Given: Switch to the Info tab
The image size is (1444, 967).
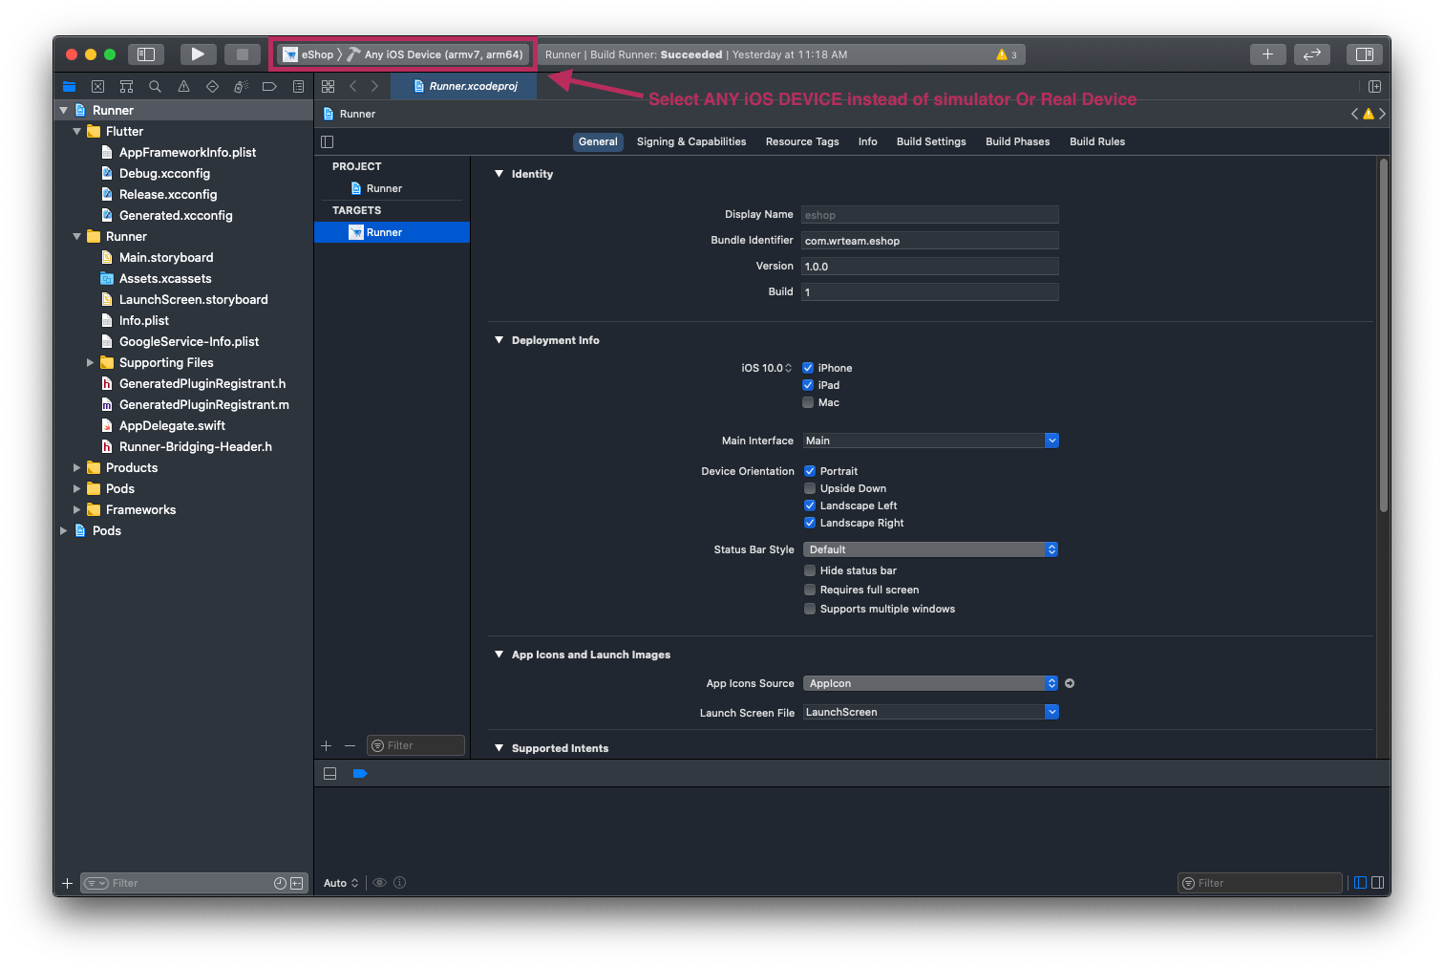Looking at the screenshot, I should [x=867, y=141].
